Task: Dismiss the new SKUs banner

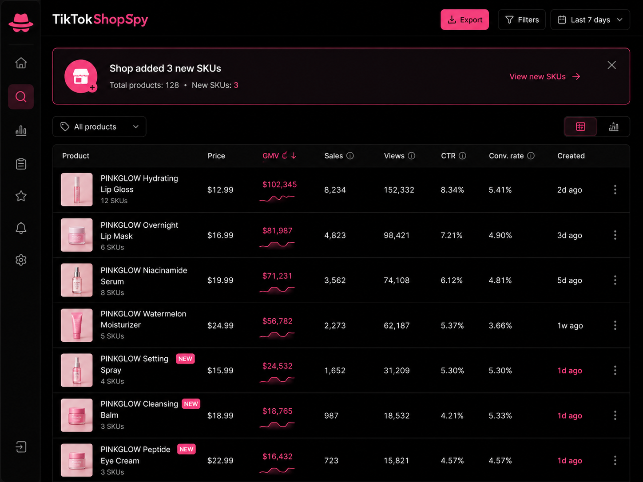Action: point(611,65)
